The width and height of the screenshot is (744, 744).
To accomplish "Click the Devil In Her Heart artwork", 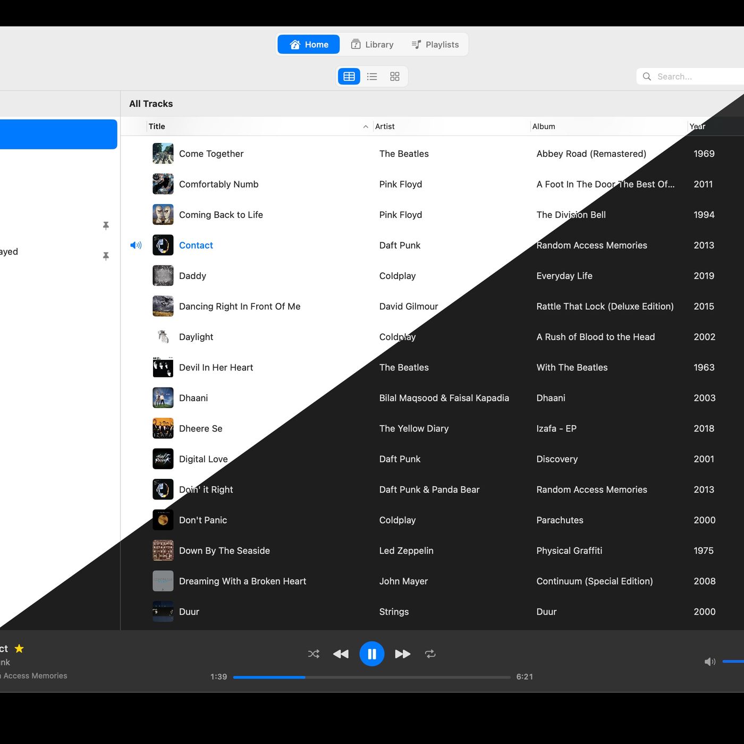I will 163,367.
